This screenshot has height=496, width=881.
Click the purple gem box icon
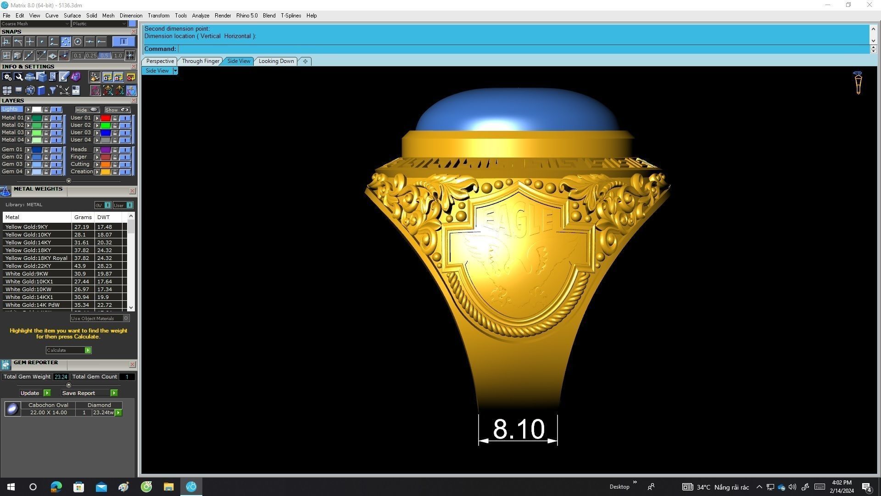76,77
